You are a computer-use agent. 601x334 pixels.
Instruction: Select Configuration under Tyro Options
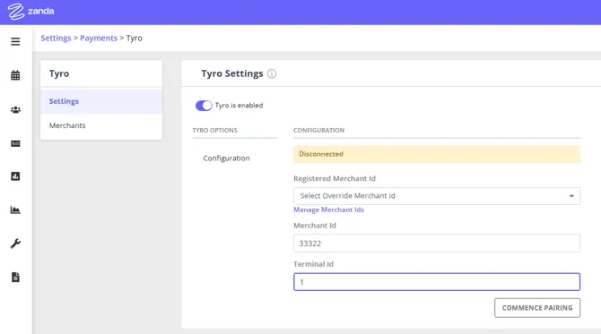tap(226, 158)
